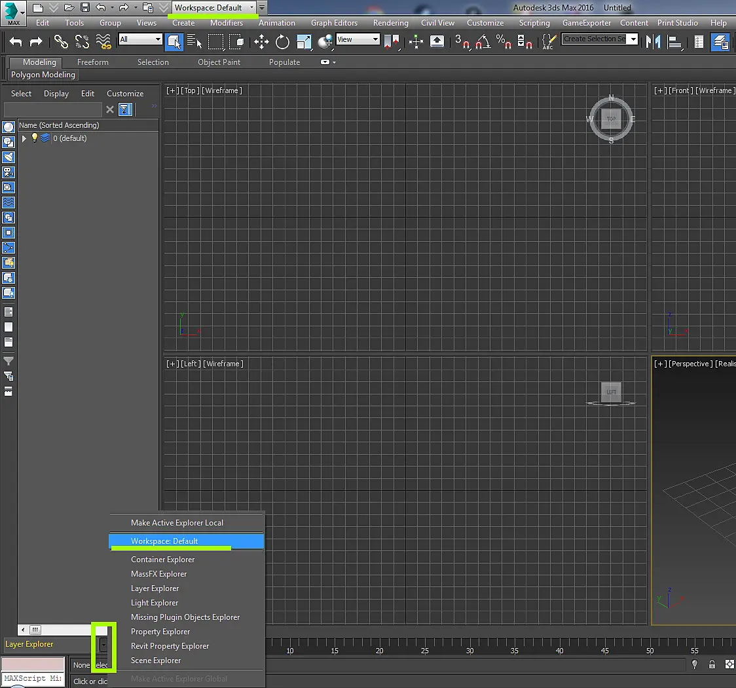Open the undo history dropdown arrow
This screenshot has width=736, height=688.
pos(112,7)
